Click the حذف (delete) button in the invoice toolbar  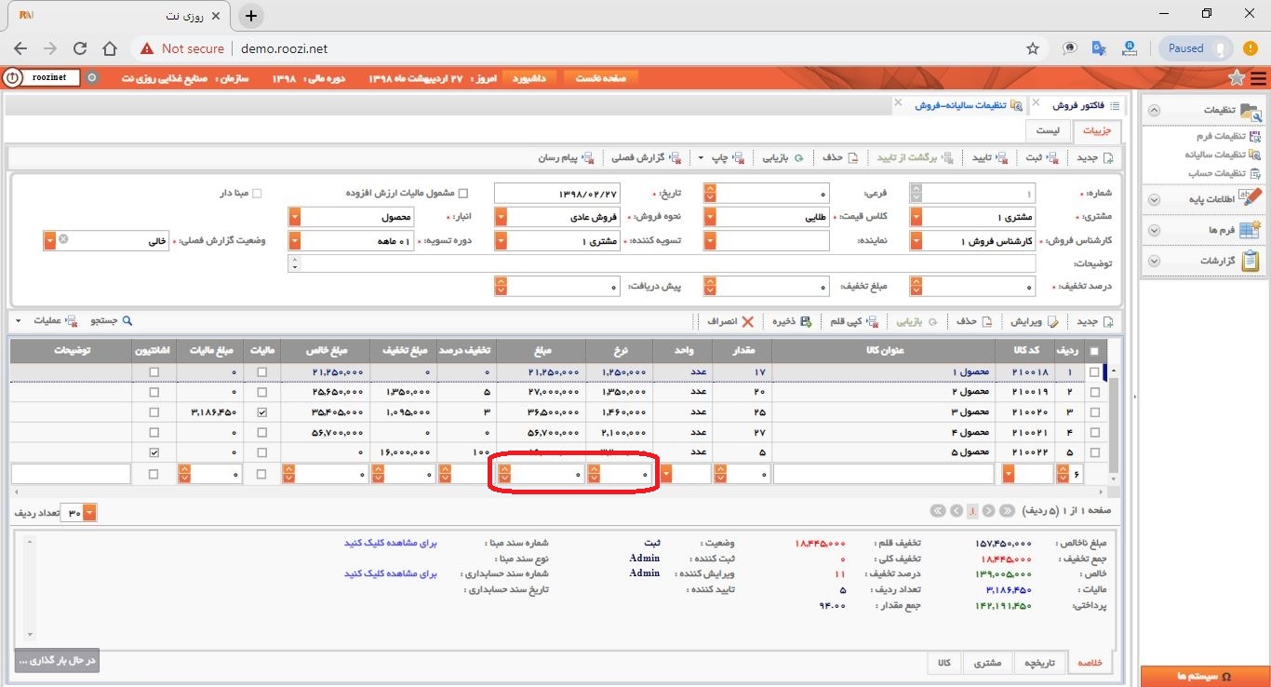[x=839, y=158]
